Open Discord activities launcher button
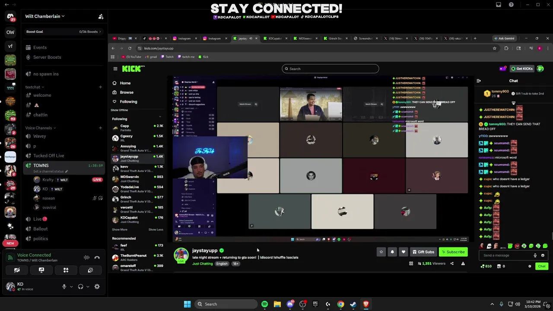 click(x=66, y=270)
